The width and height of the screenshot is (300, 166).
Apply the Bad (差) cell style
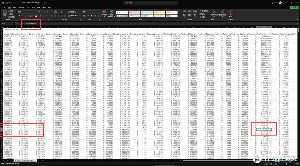click(x=134, y=12)
